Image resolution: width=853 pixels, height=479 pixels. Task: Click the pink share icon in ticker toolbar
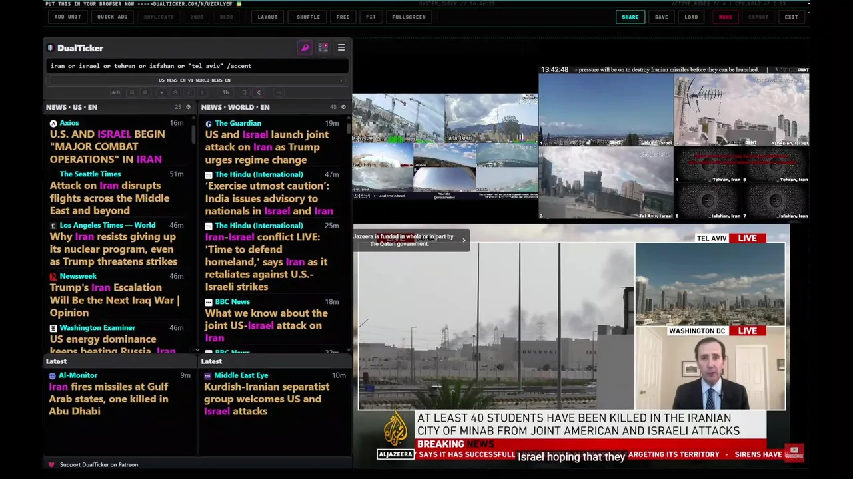click(x=259, y=92)
